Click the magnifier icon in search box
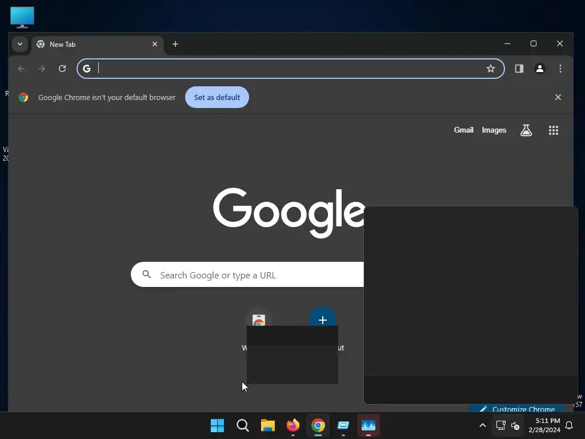585x439 pixels. pyautogui.click(x=147, y=275)
